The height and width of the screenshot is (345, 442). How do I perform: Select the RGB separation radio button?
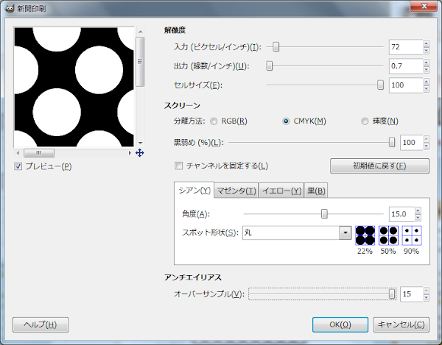pos(214,121)
